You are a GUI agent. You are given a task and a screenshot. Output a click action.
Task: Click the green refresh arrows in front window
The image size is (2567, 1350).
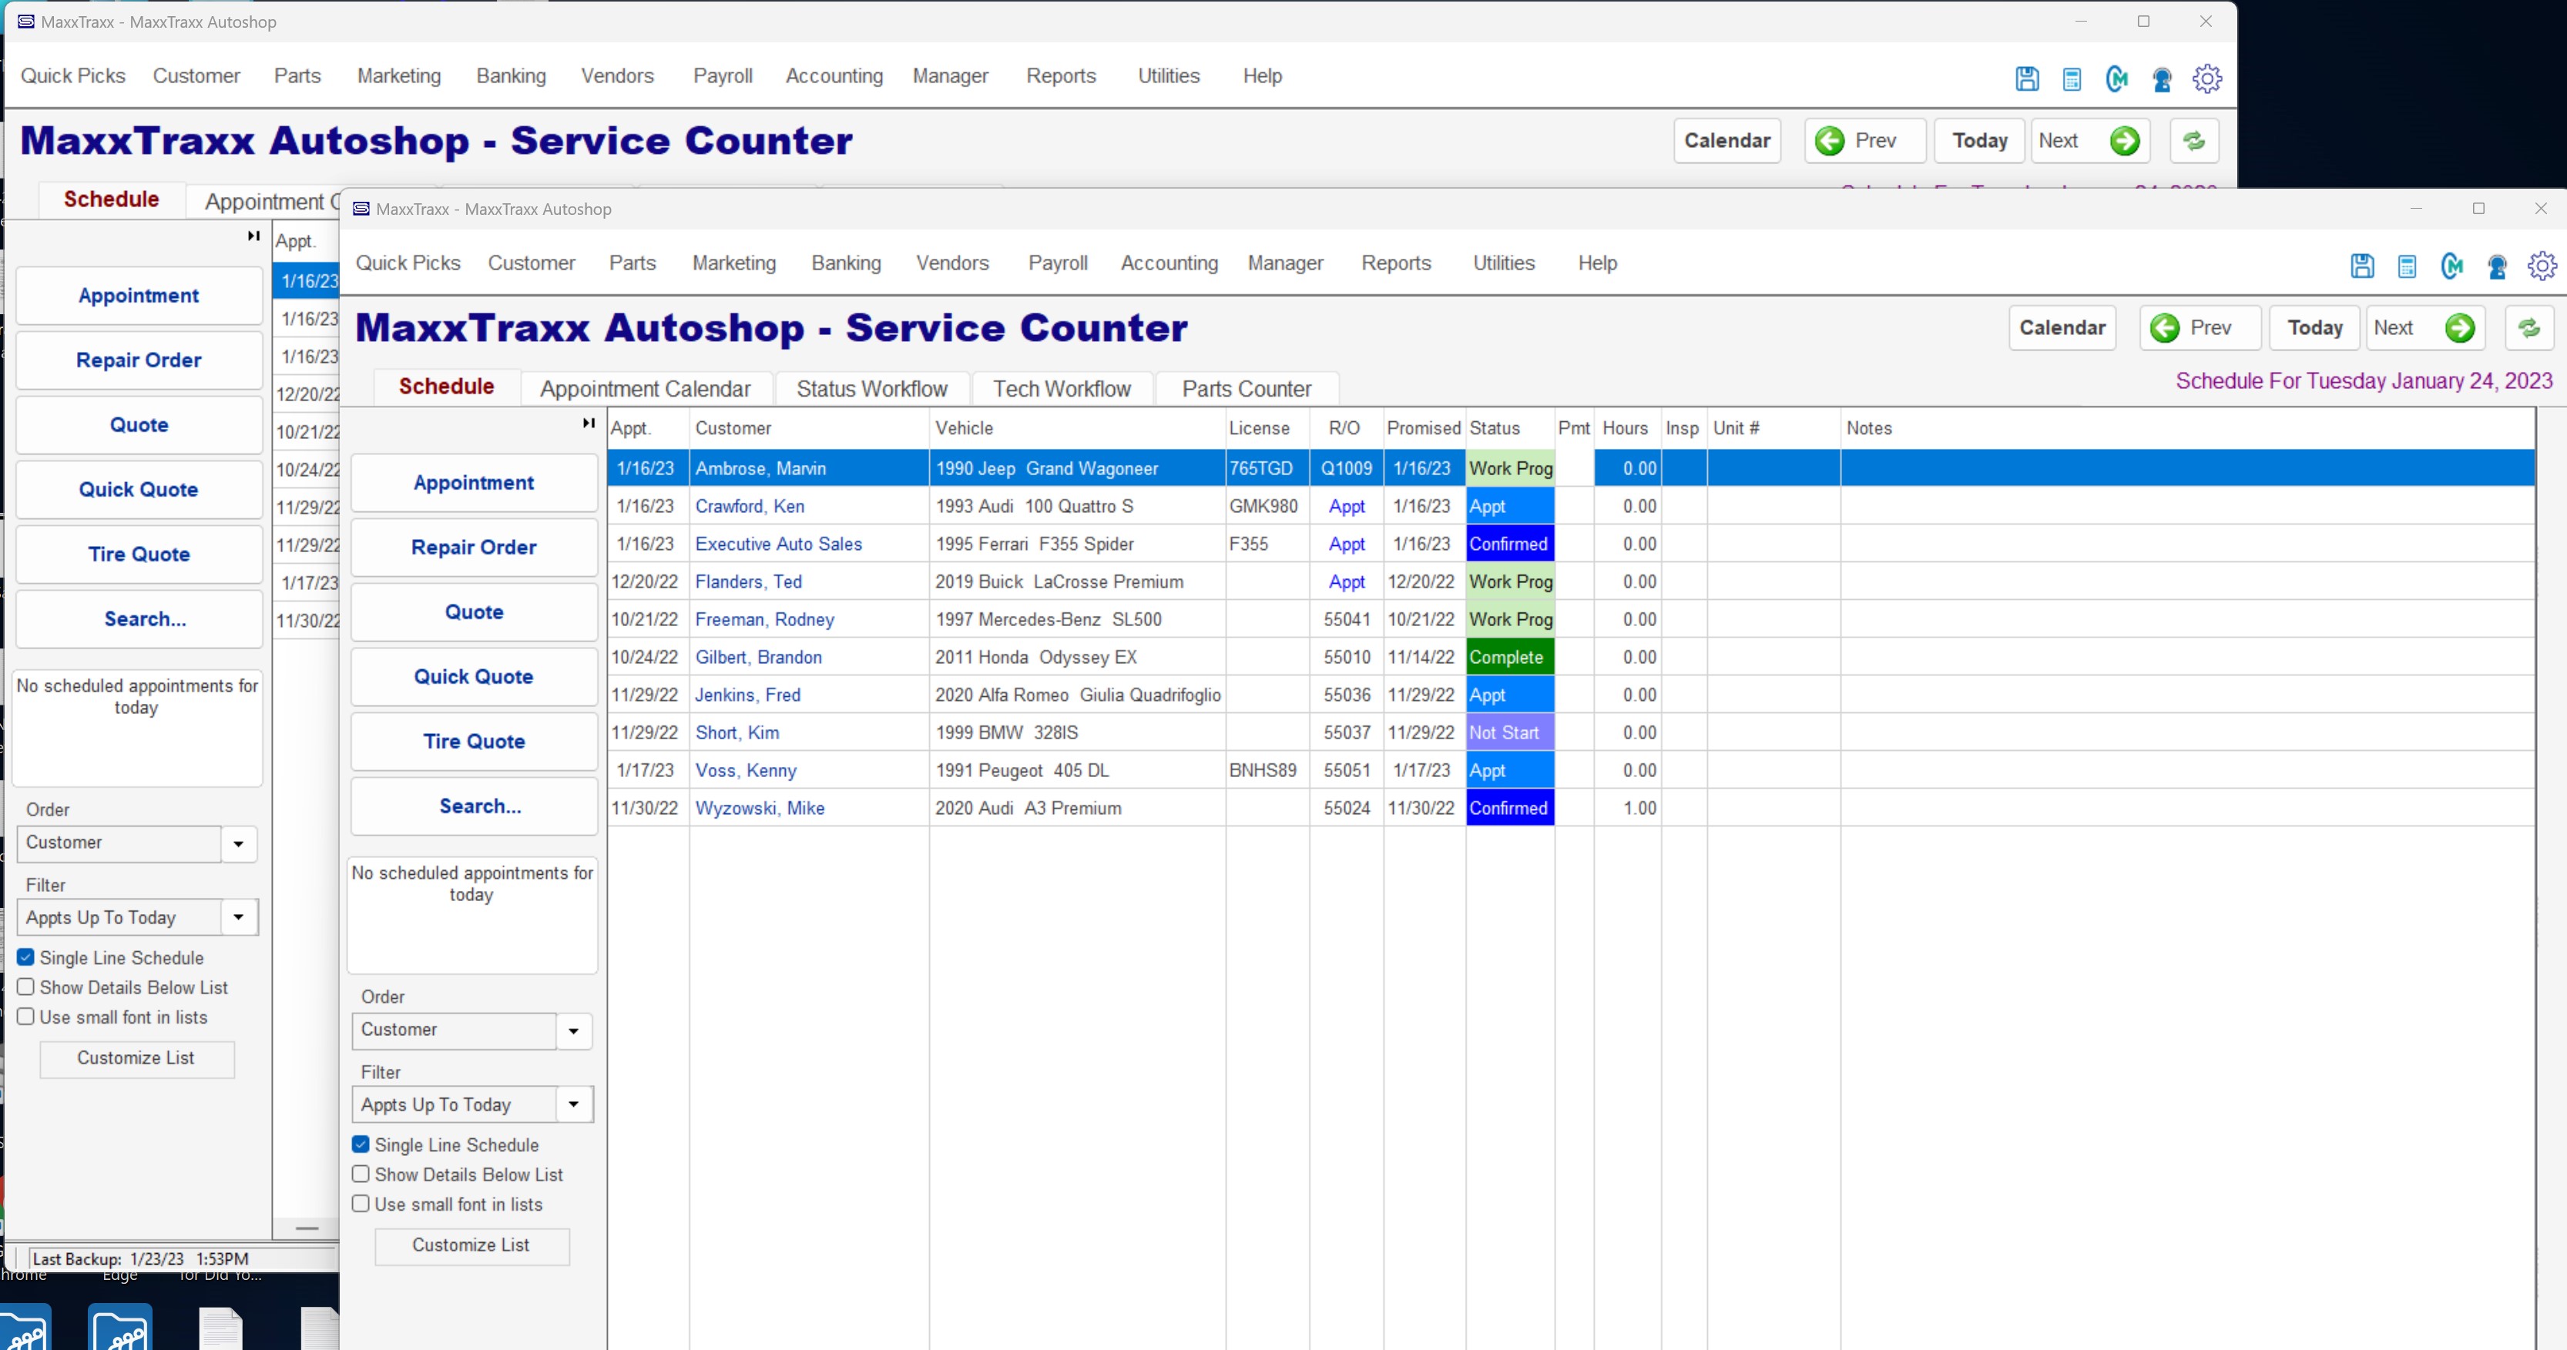[x=2528, y=328]
